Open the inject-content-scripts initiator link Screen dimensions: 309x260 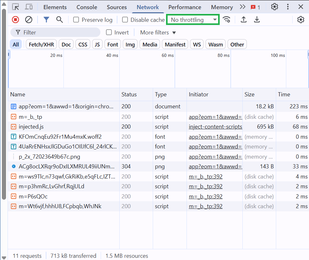click(215, 127)
